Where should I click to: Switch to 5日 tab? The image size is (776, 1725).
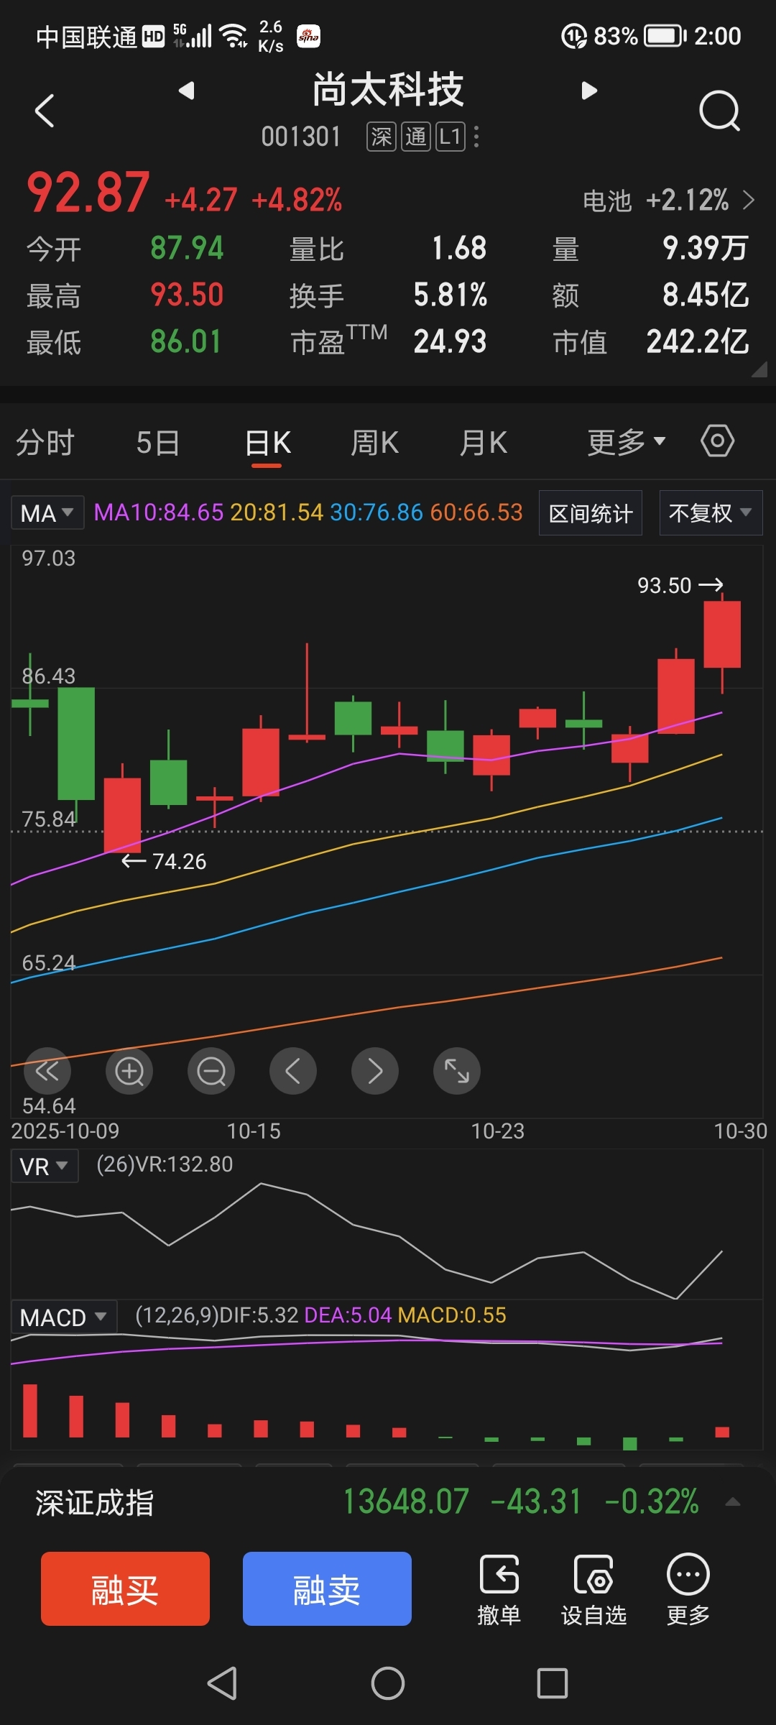(x=157, y=442)
